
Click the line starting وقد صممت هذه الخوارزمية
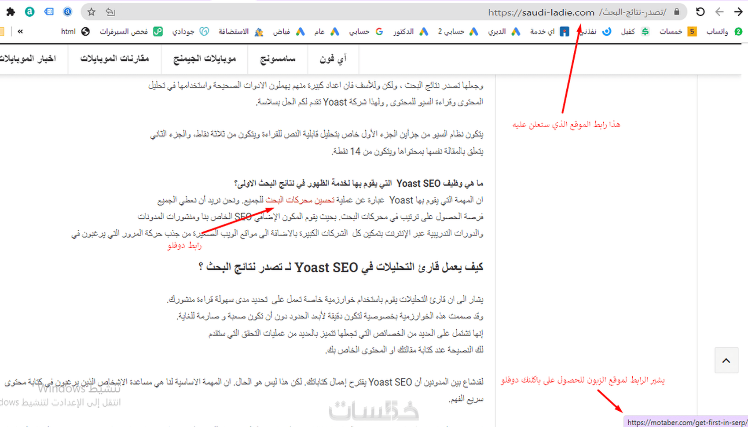(330, 316)
